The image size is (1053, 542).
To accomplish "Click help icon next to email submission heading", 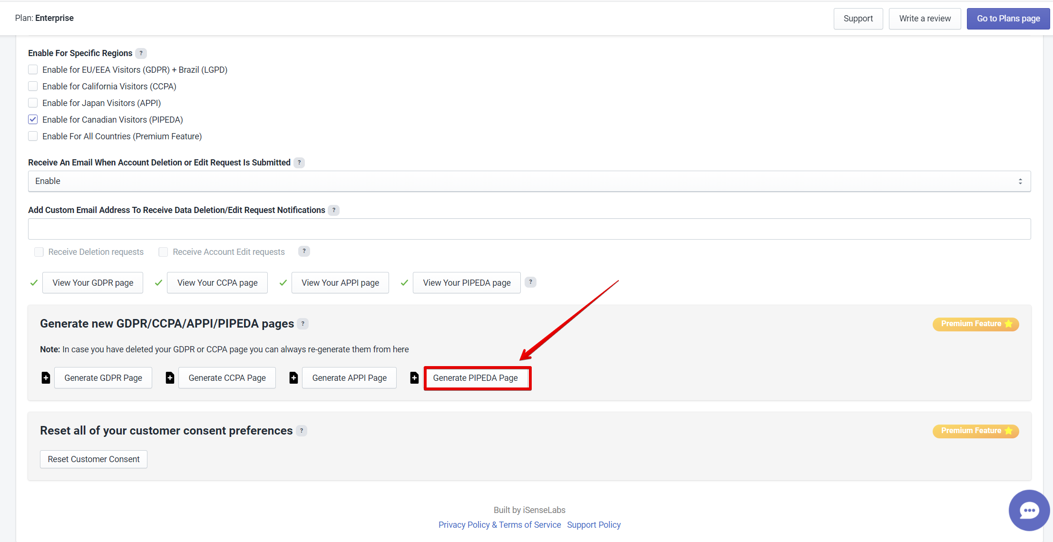I will coord(299,163).
